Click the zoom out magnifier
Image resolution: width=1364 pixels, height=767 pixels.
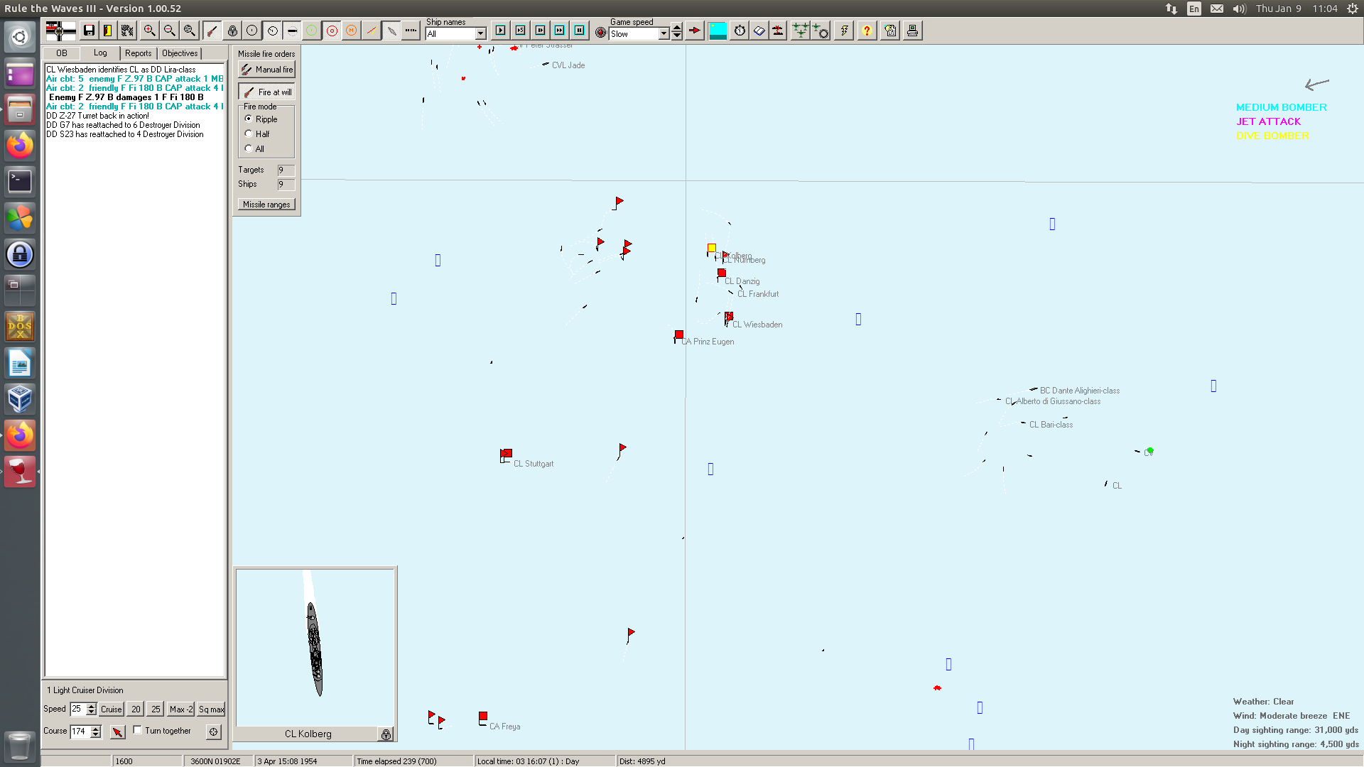pyautogui.click(x=169, y=31)
